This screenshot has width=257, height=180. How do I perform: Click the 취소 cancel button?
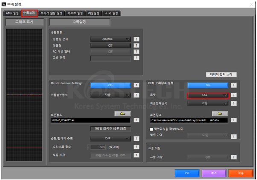pos(214,173)
